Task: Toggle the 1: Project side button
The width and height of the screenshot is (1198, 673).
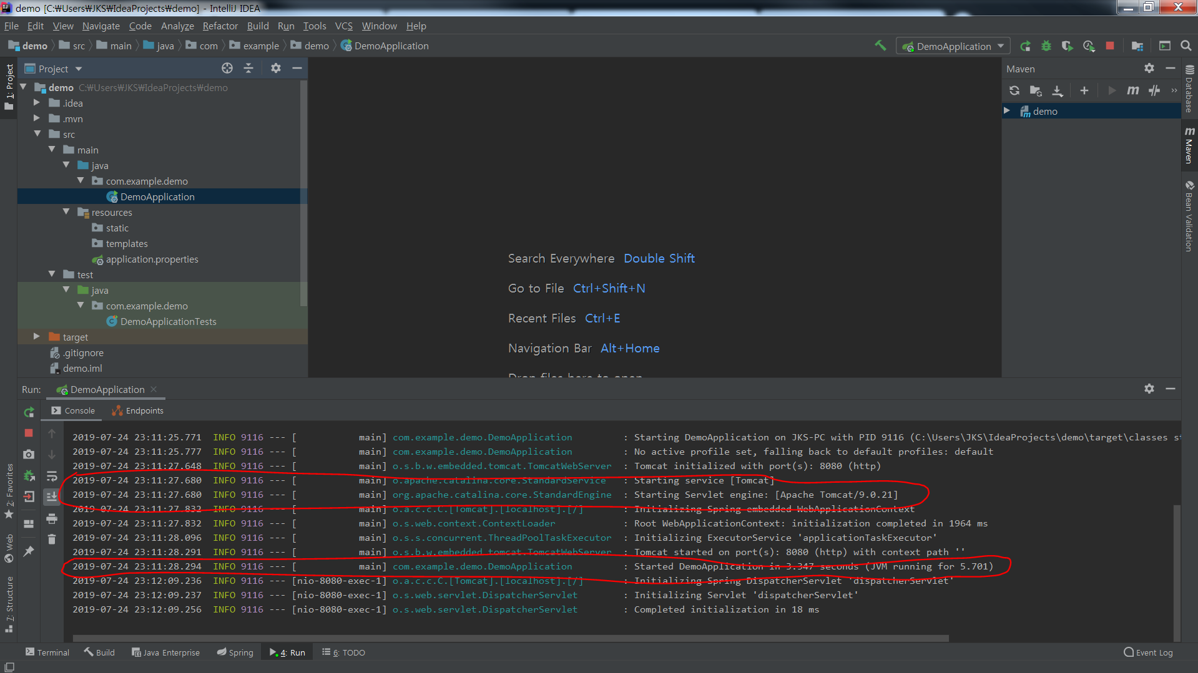Action: coord(9,87)
